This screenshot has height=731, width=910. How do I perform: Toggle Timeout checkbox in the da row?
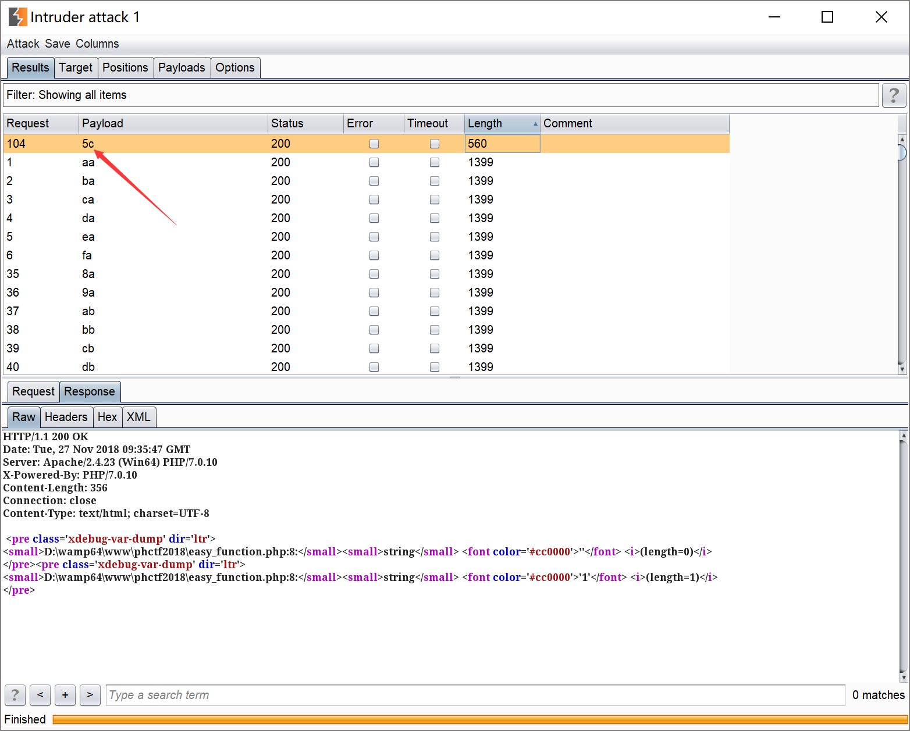[435, 218]
